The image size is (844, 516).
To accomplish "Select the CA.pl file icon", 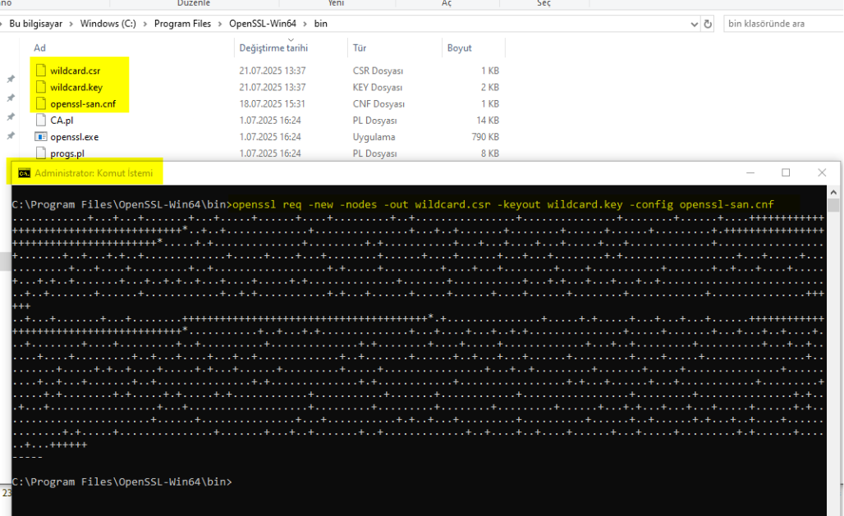I will click(x=41, y=121).
